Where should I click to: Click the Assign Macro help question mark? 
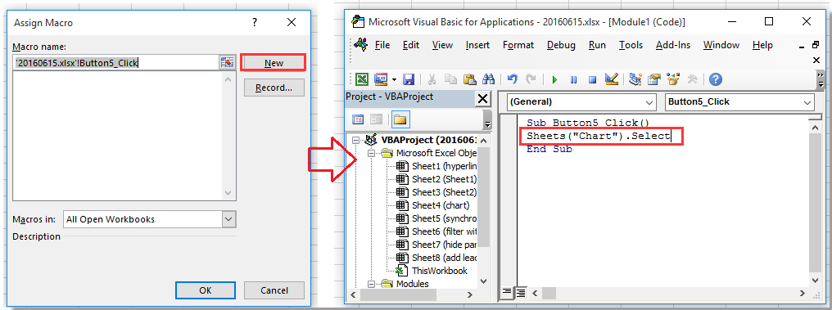[x=255, y=22]
